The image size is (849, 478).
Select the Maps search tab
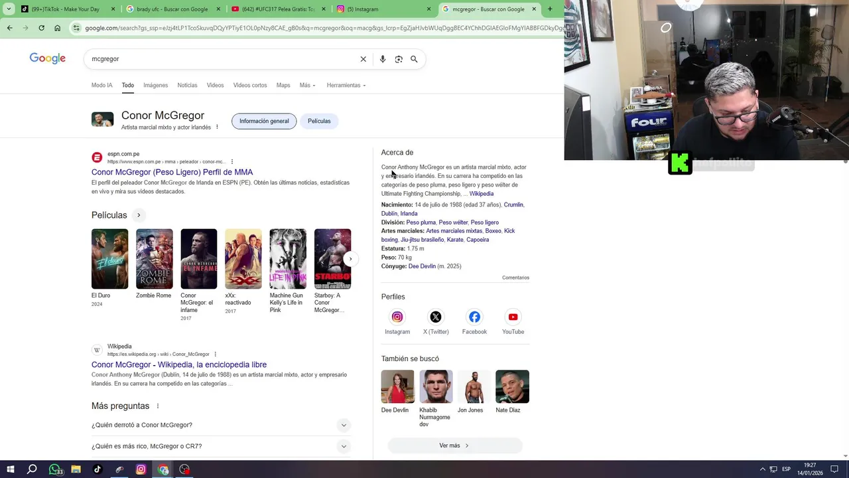coord(283,85)
